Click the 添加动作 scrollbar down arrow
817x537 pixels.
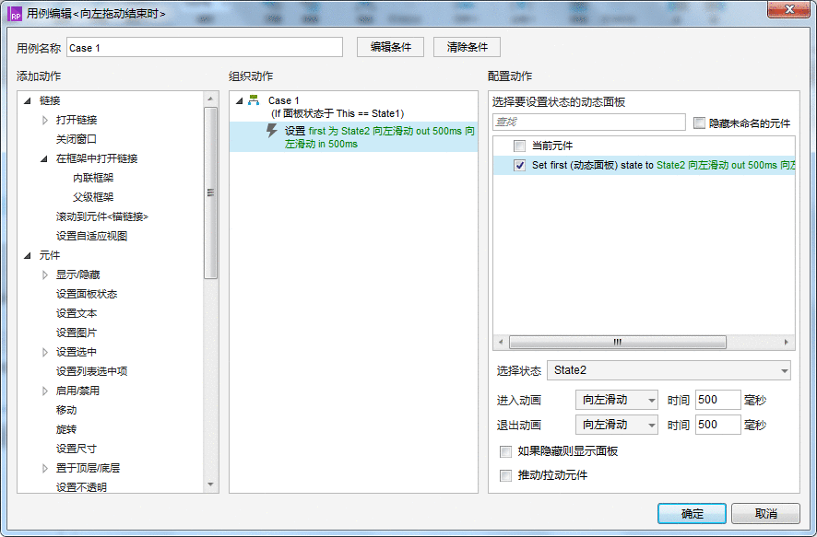click(x=210, y=484)
